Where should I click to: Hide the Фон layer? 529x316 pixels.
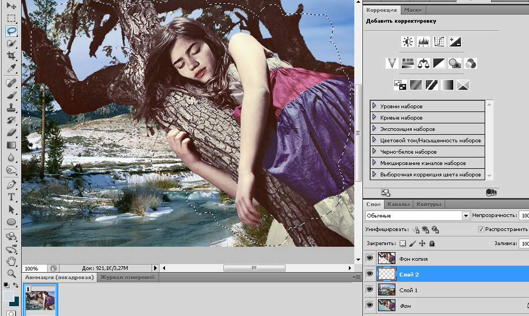[369, 305]
